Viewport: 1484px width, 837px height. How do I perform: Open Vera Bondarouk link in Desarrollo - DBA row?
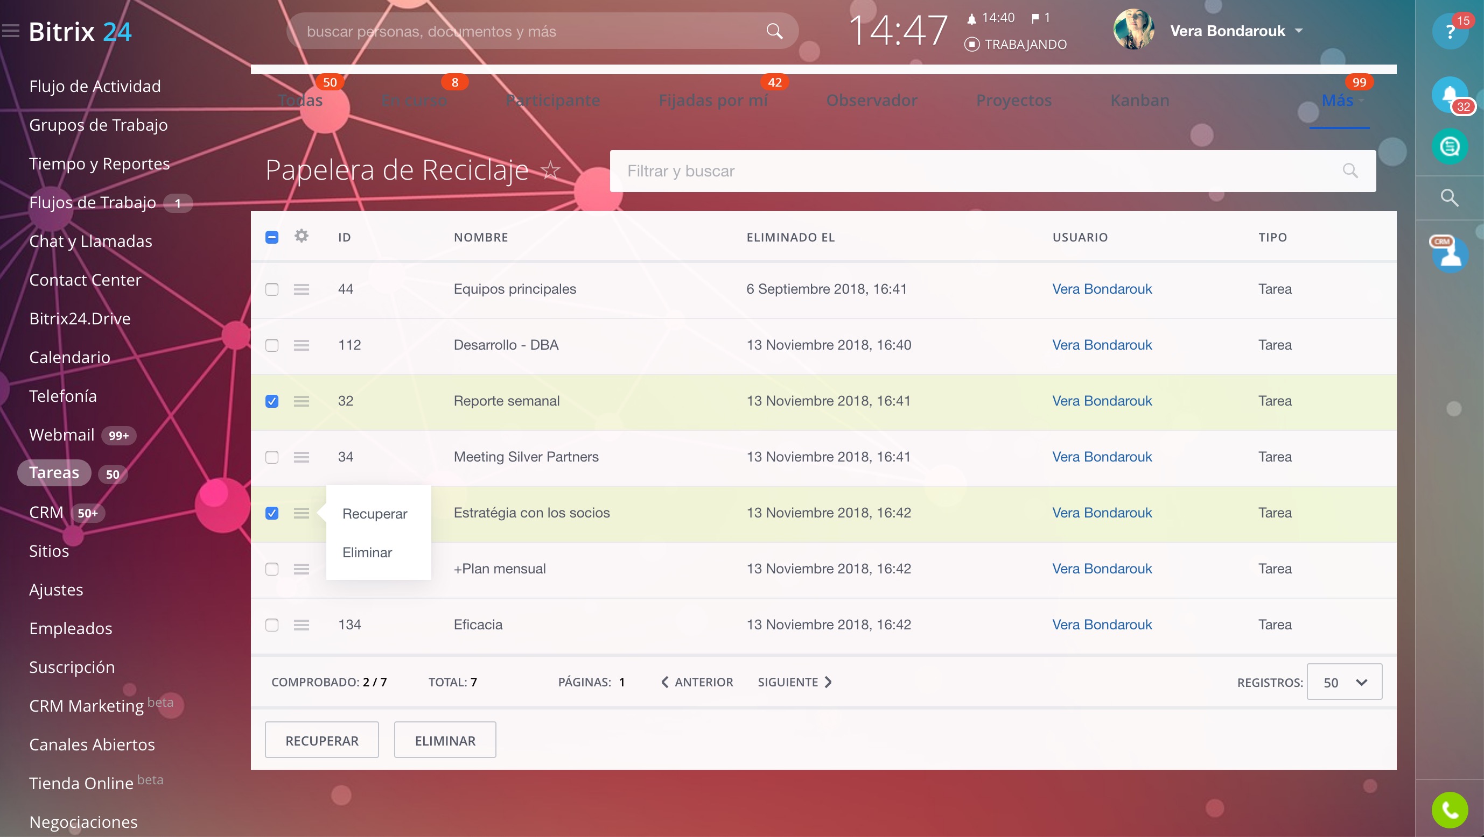tap(1102, 345)
